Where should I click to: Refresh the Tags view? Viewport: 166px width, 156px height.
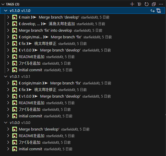pyautogui.click(x=147, y=4)
